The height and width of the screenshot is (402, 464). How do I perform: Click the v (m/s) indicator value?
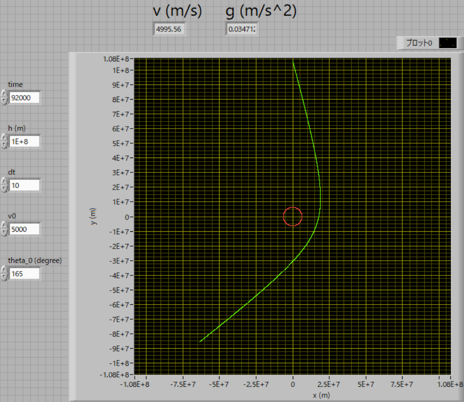[x=170, y=29]
